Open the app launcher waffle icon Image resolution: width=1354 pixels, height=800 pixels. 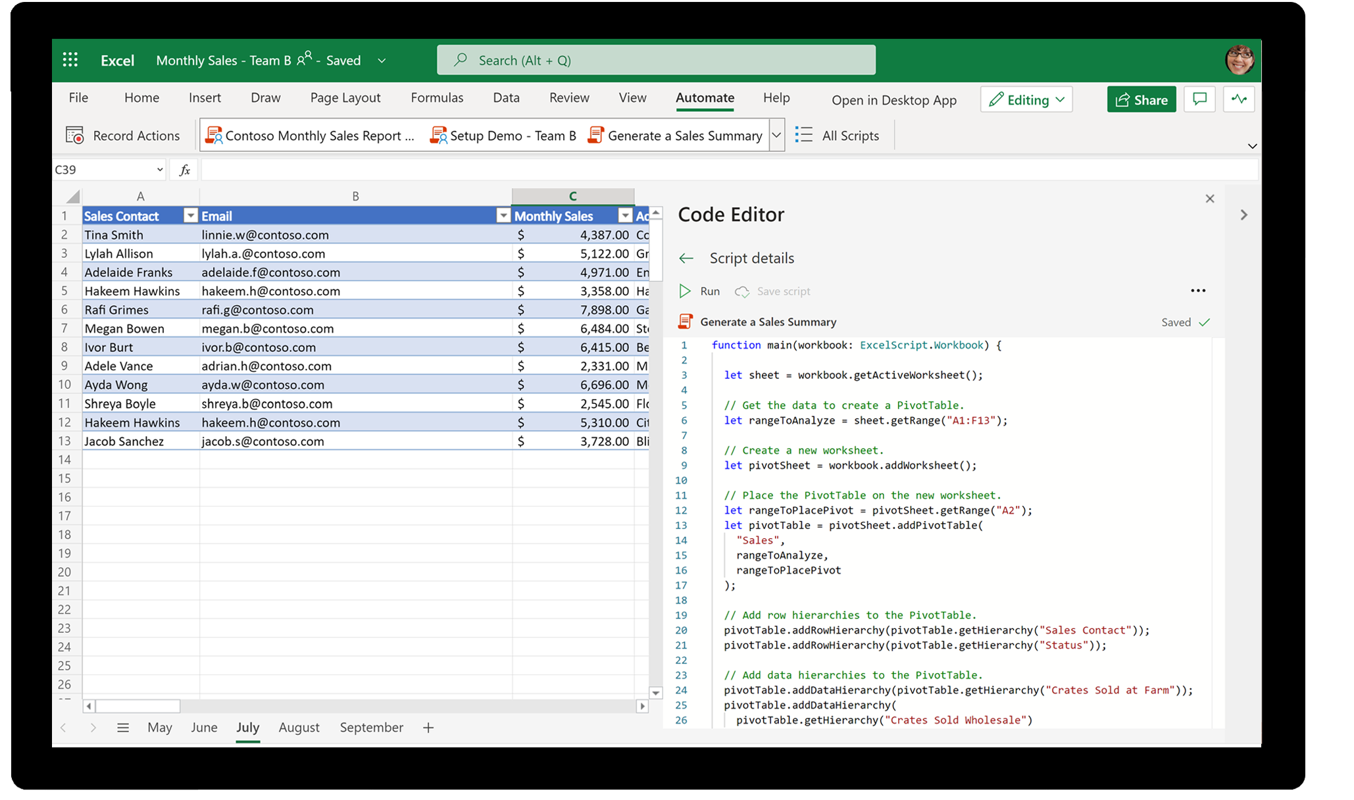(70, 60)
